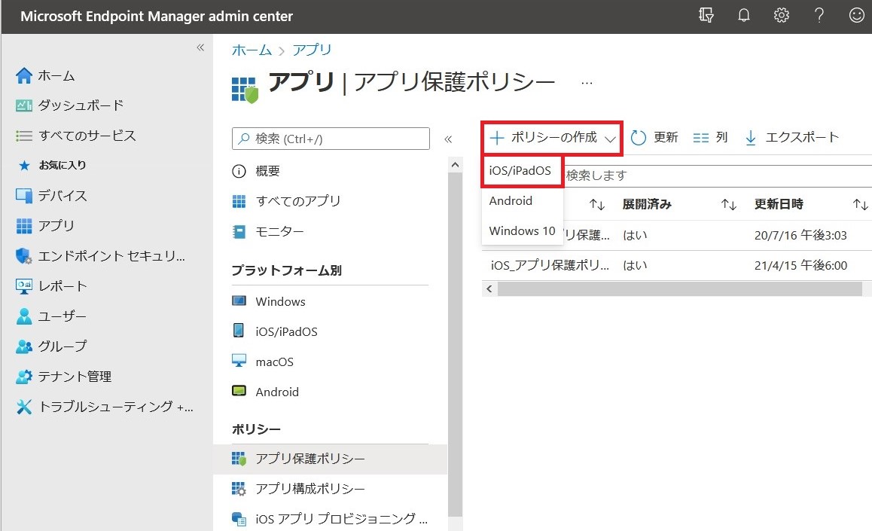Screen dimensions: 872x531
Task: Open the feedback smiley icon
Action: (856, 16)
